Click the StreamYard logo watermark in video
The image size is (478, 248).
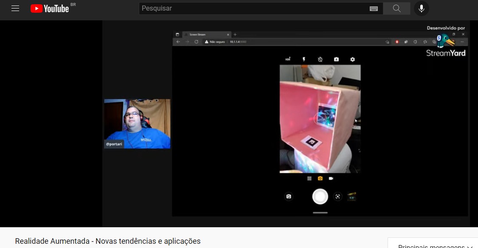(446, 46)
